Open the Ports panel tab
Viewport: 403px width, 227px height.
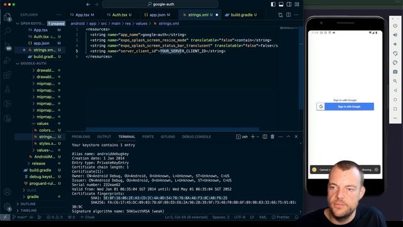coord(148,137)
